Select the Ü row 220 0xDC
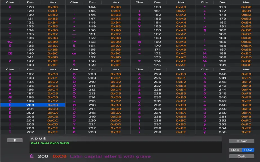The image size is (260, 162). [98, 120]
